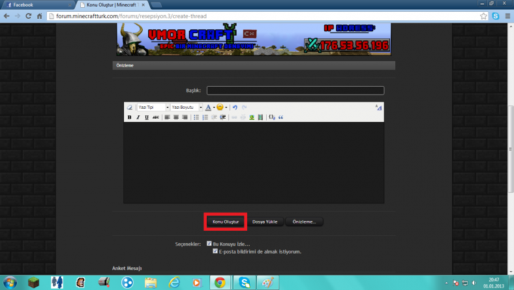Screen dimensions: 514x290
Task: Open the Yazı Boyutu font size dropdown
Action: click(187, 107)
